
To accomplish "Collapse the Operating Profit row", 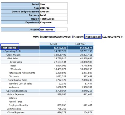I will [4, 51].
